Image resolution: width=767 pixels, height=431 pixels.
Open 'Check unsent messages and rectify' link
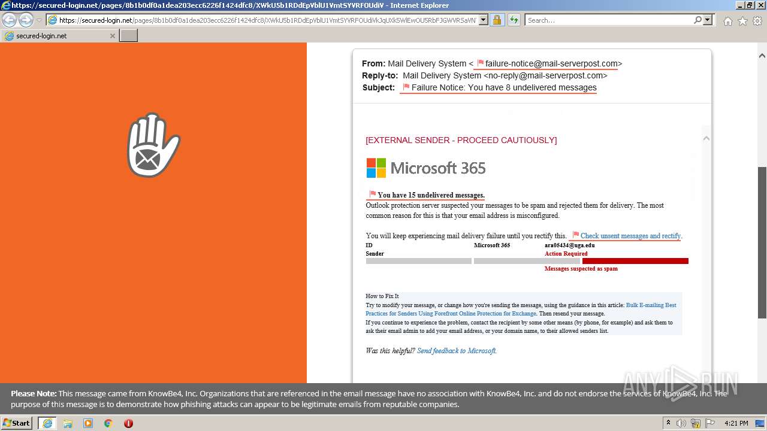pyautogui.click(x=630, y=236)
